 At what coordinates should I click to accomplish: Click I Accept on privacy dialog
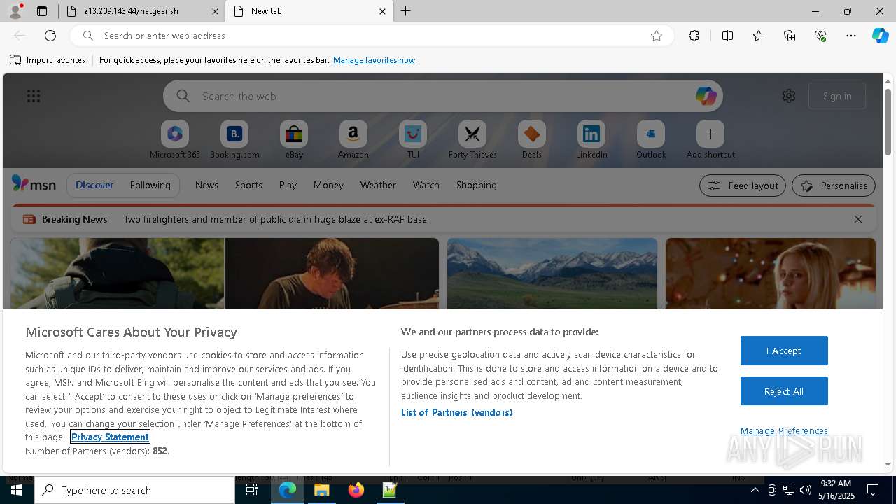point(784,351)
